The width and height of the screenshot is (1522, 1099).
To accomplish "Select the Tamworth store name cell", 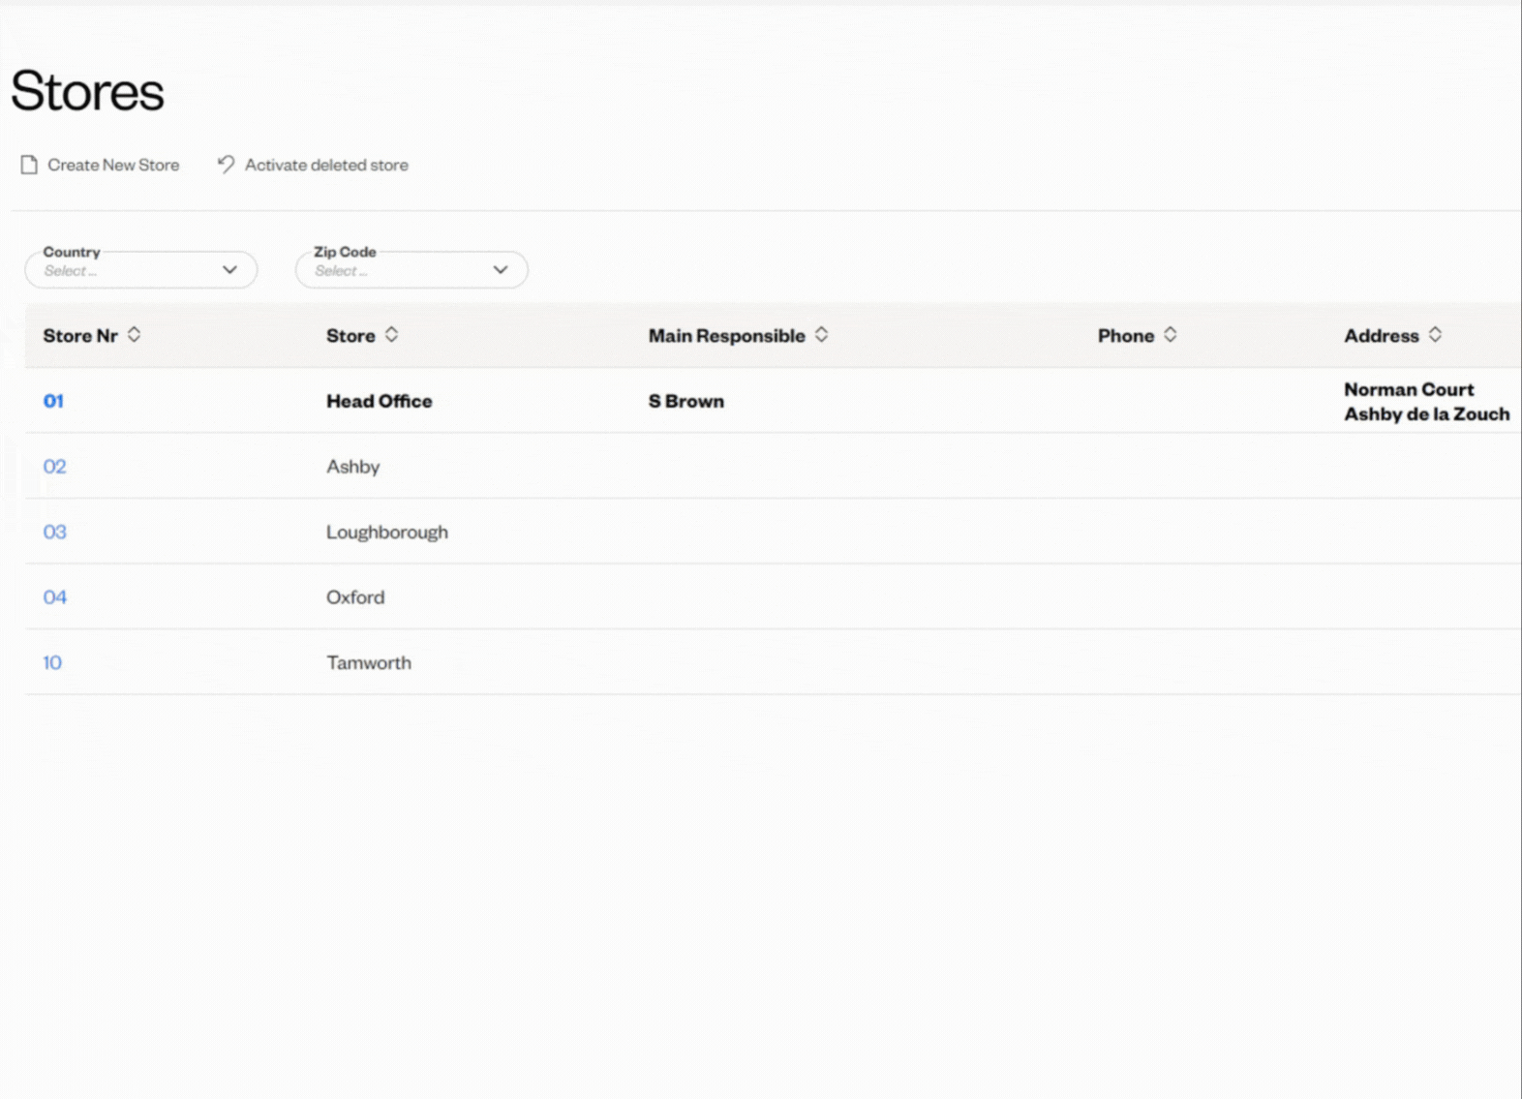I will click(x=368, y=662).
